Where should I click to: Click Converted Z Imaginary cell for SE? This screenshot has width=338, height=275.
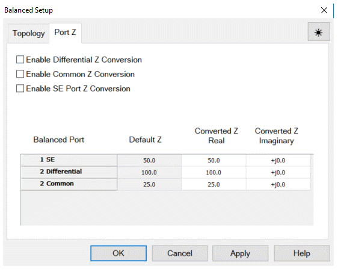(x=278, y=161)
